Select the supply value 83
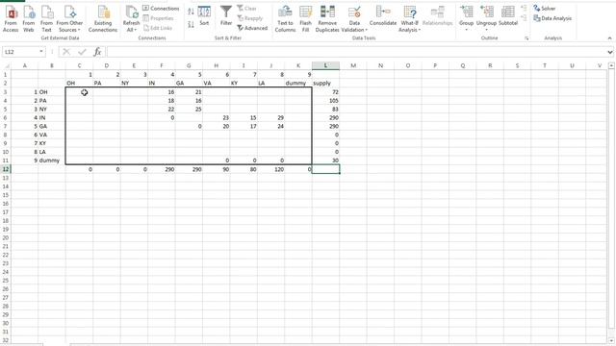 (x=325, y=109)
